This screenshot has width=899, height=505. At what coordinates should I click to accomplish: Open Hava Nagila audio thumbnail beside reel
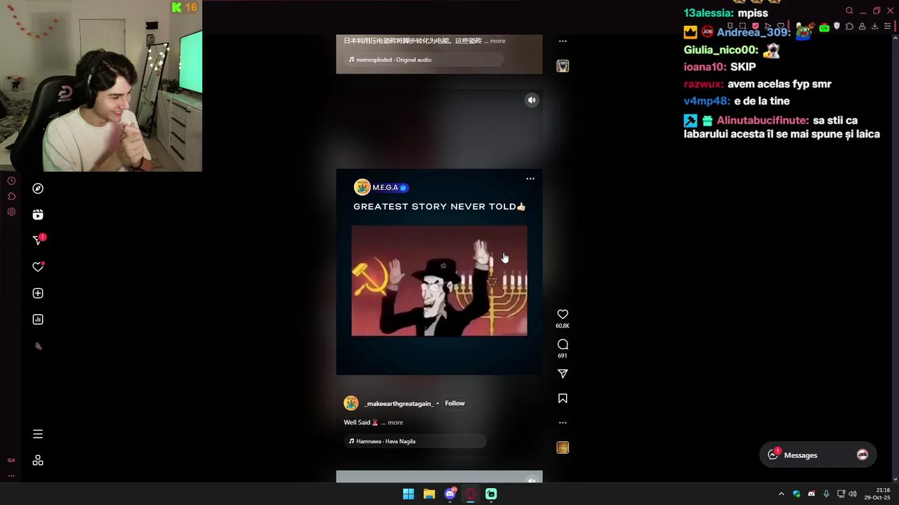[563, 447]
